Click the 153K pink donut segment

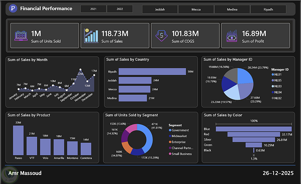(x=132, y=128)
